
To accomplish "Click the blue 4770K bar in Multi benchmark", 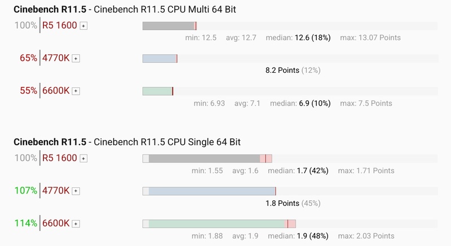I will (x=160, y=58).
